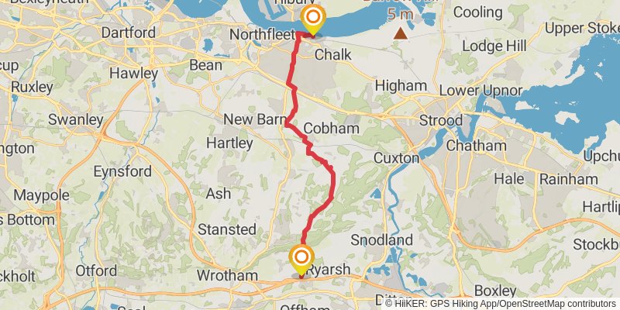620x310 pixels.
Task: Click the trail end pin near Ryarsh
Action: click(301, 260)
